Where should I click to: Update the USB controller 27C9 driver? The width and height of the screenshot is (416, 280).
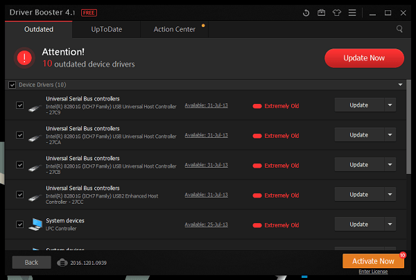tap(359, 105)
